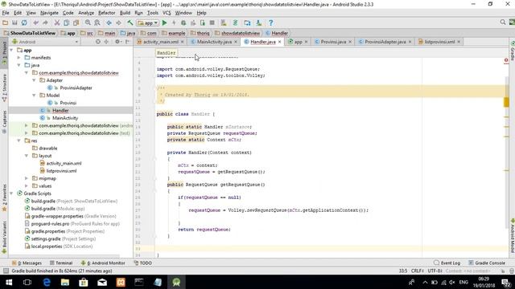Click the green Run button
This screenshot has height=289, width=515.
pos(164,22)
